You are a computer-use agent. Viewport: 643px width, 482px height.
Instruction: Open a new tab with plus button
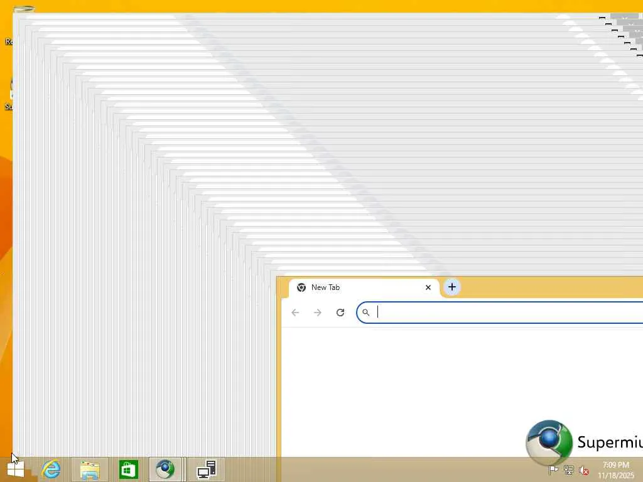pyautogui.click(x=452, y=287)
